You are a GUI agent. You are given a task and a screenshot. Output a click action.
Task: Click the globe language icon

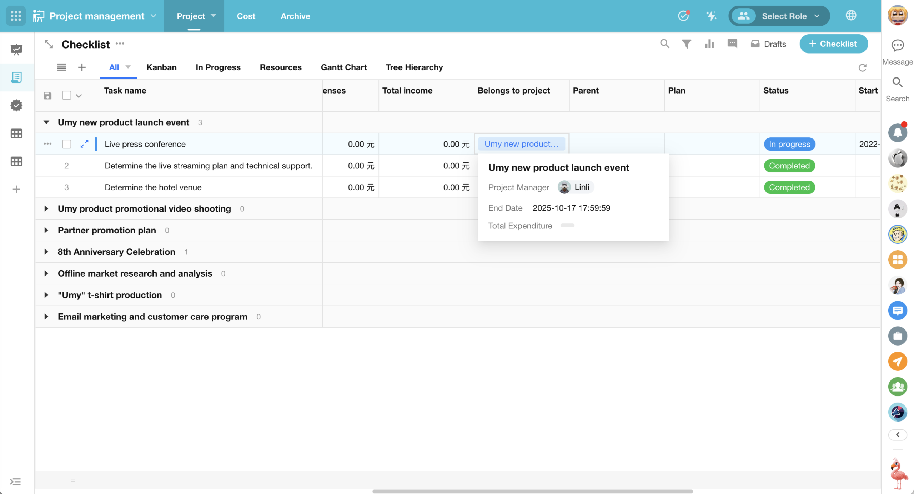click(851, 16)
